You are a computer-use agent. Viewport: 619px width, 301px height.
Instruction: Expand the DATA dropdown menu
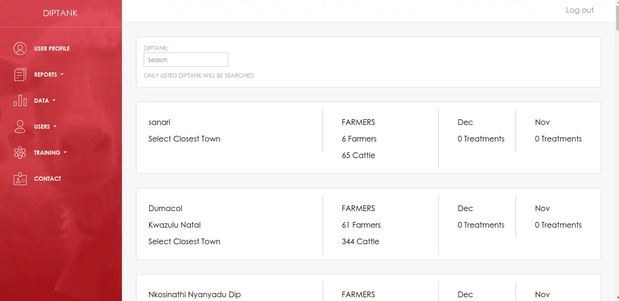pyautogui.click(x=45, y=100)
